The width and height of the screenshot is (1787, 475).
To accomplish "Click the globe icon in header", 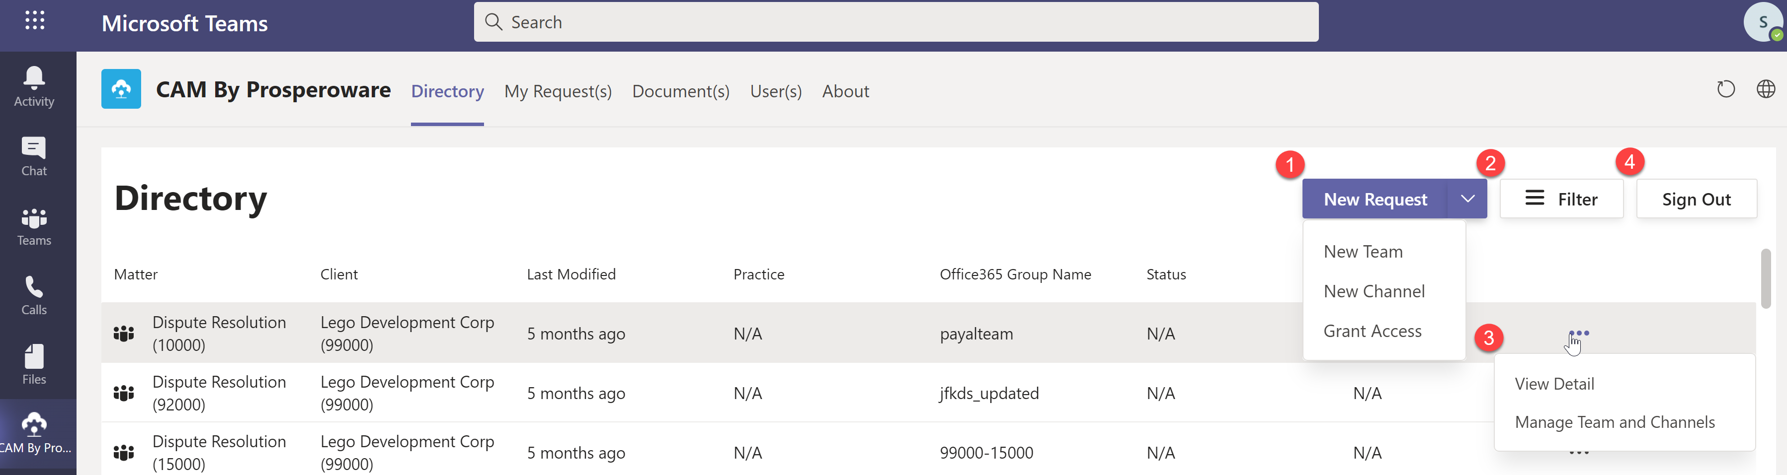I will (1766, 89).
